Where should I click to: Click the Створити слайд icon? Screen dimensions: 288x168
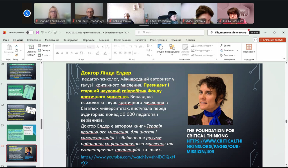tap(31, 47)
